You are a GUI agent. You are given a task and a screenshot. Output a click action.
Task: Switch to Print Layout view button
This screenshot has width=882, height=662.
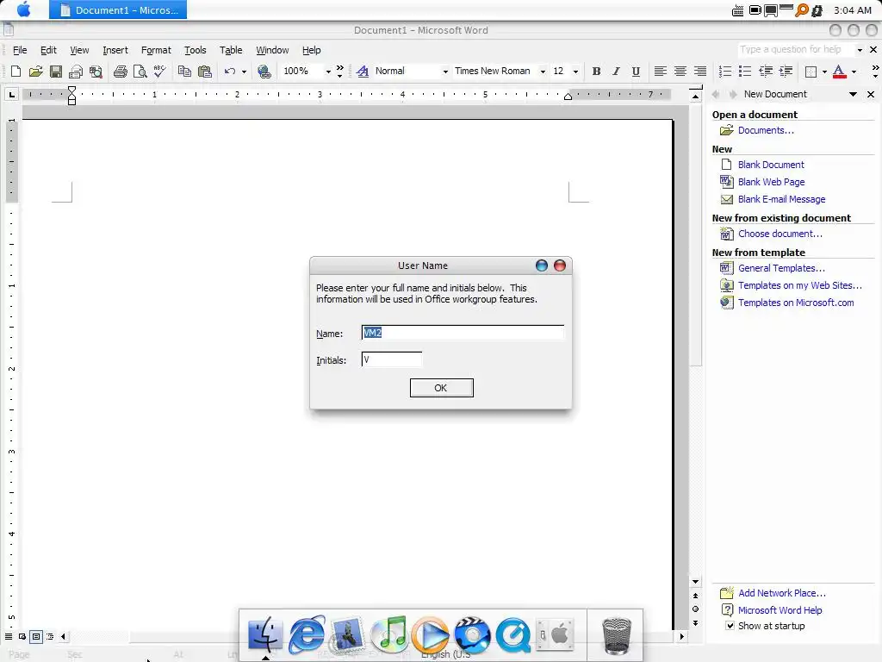click(36, 637)
